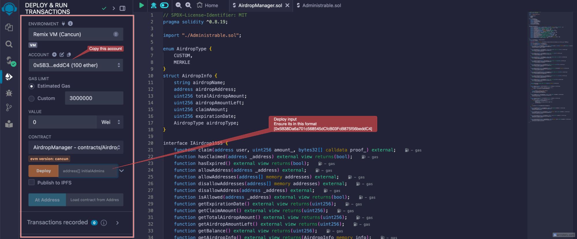Viewport: 577px width, 239px height.
Task: Expand the Deploy parameters chevron
Action: tap(122, 171)
